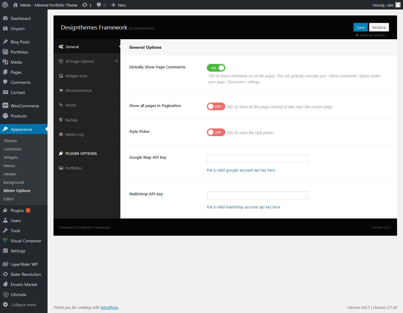Click the Google Map API Key field

point(257,159)
